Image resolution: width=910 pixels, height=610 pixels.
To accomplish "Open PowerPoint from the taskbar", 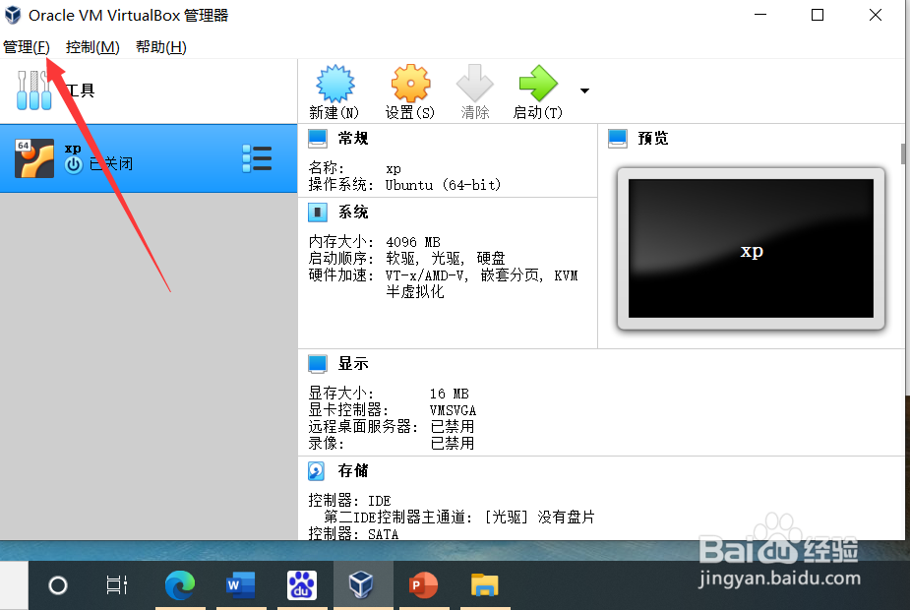I will [x=424, y=585].
